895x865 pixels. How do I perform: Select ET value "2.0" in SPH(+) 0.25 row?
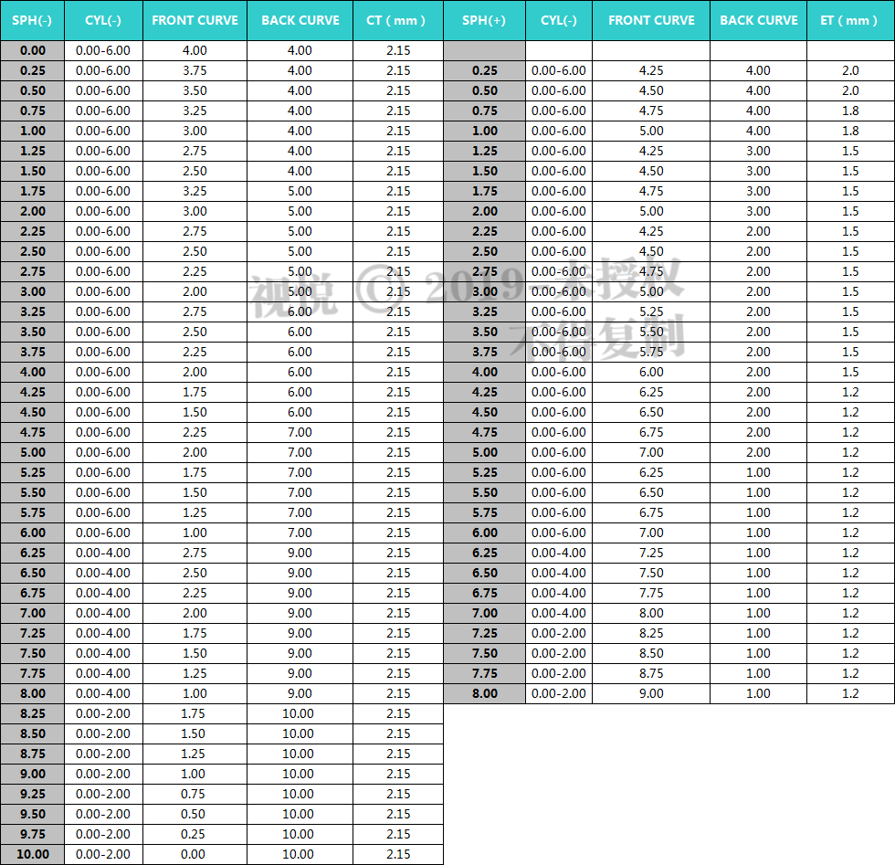click(x=850, y=71)
